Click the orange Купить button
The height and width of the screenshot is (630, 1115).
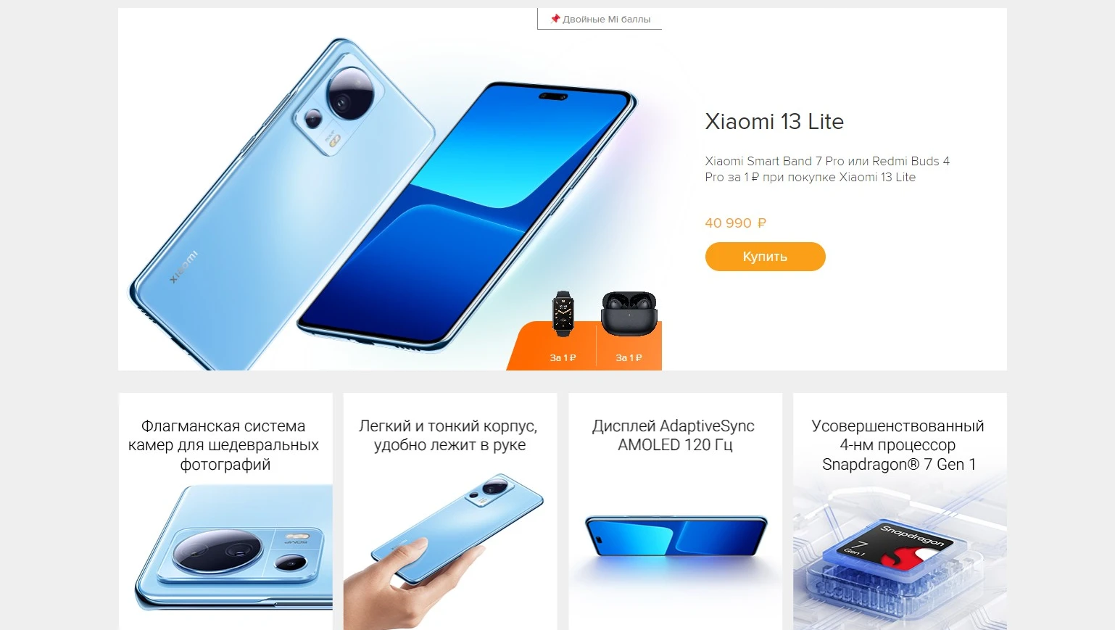[765, 257]
